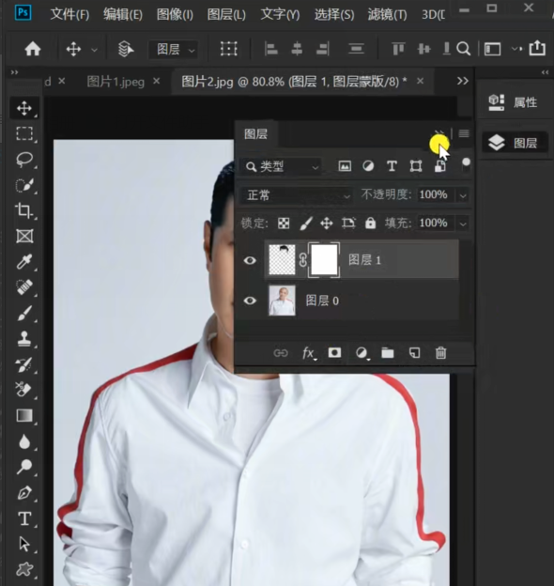The image size is (554, 586).
Task: Select the white layer mask thumbnail
Action: click(324, 260)
